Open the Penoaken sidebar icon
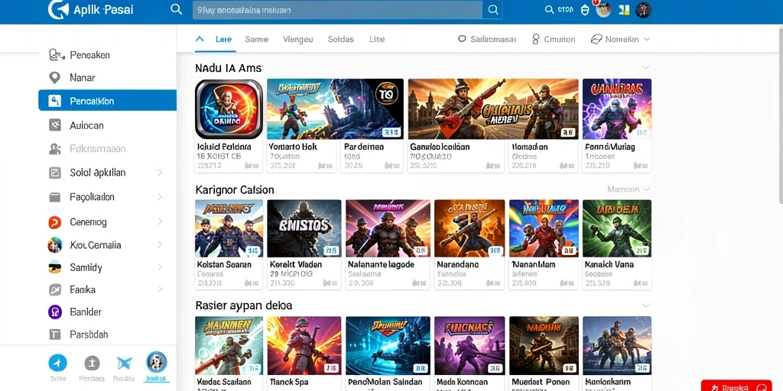Screen dimensions: 783x391 (56, 55)
